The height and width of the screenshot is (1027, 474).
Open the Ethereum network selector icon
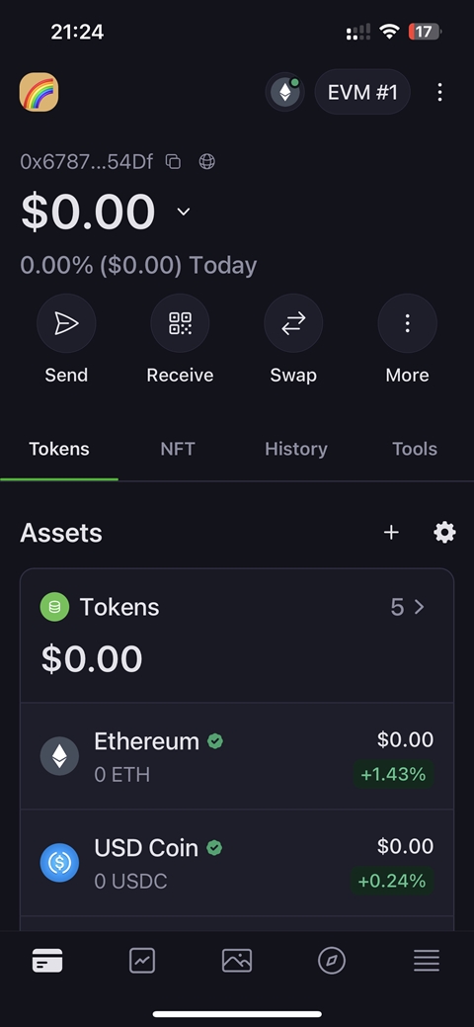point(284,92)
